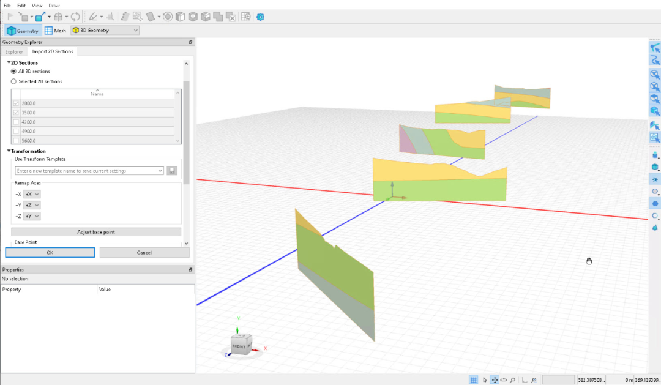Viewport: 661px width, 385px height.
Task: Click the blue settings gear icon
Action: [x=260, y=17]
